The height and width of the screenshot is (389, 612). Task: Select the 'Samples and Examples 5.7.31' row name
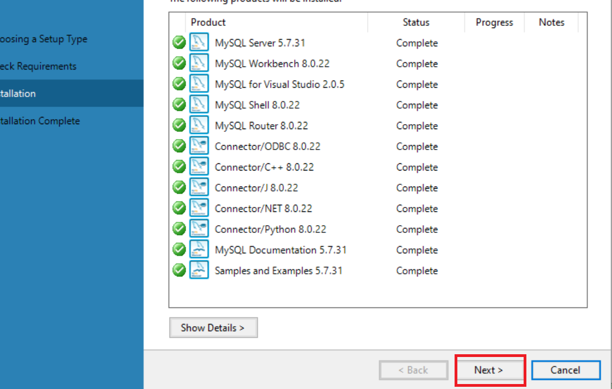[x=279, y=270]
